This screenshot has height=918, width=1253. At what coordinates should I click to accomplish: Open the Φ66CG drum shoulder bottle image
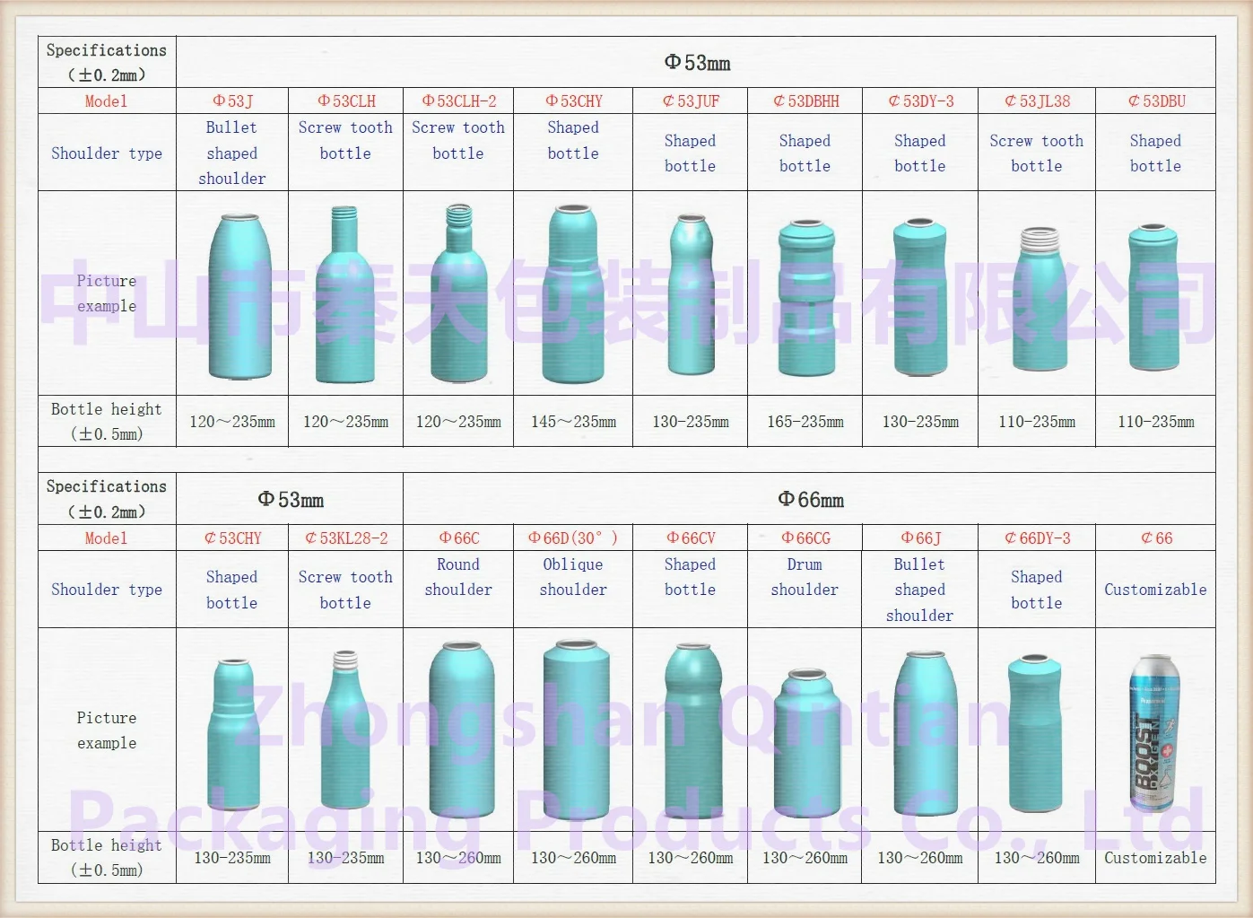pyautogui.click(x=806, y=742)
